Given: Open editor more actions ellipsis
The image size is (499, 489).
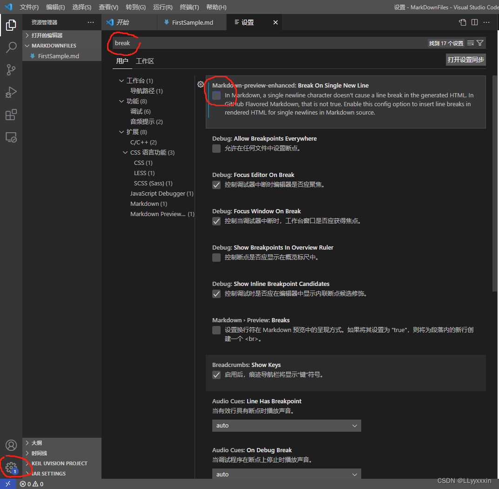Looking at the screenshot, I should pos(486,22).
